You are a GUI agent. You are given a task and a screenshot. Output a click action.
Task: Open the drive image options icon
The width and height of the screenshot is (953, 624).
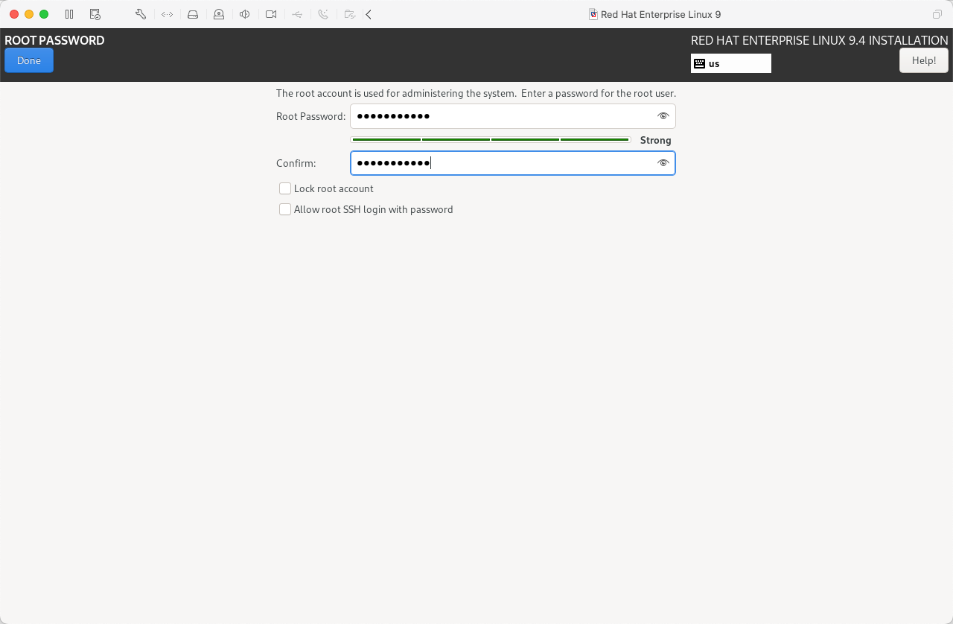pos(193,14)
